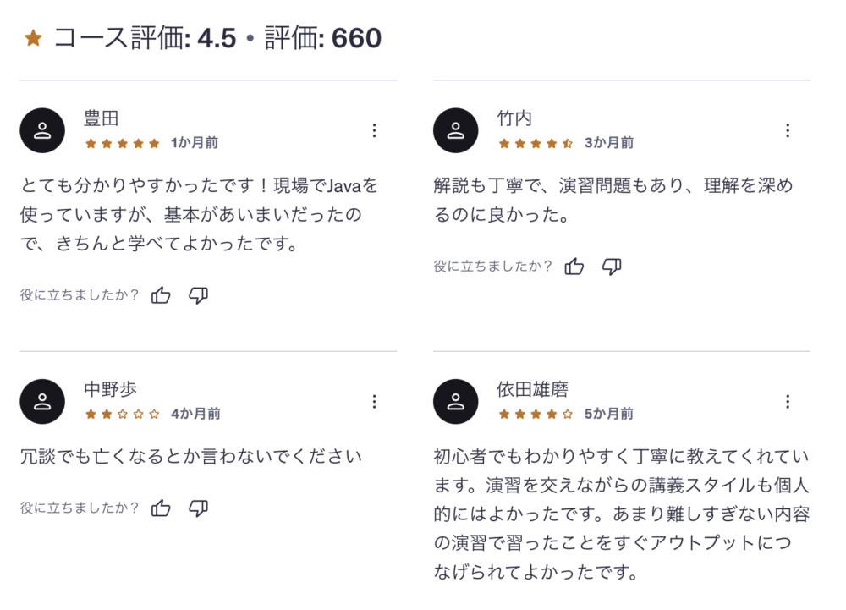Image resolution: width=846 pixels, height=610 pixels.
Task: Click 豊田's profile avatar icon
Action: tap(42, 130)
